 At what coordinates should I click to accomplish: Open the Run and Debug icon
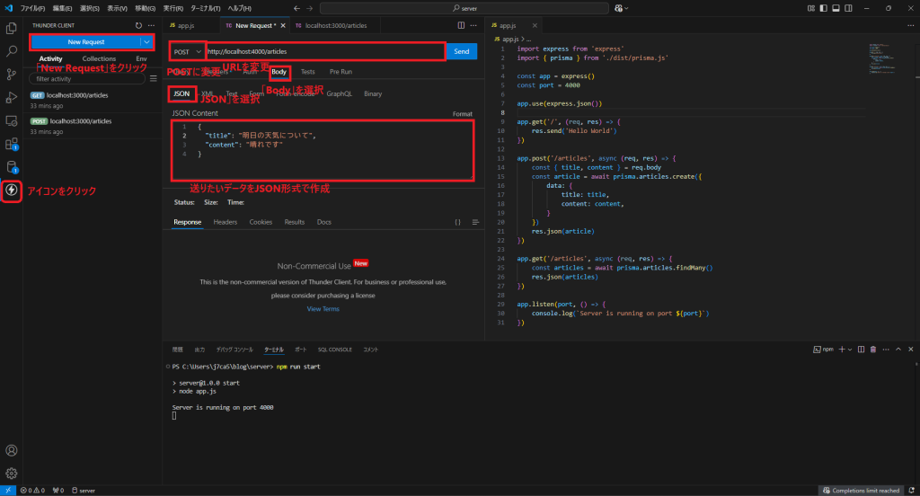12,97
